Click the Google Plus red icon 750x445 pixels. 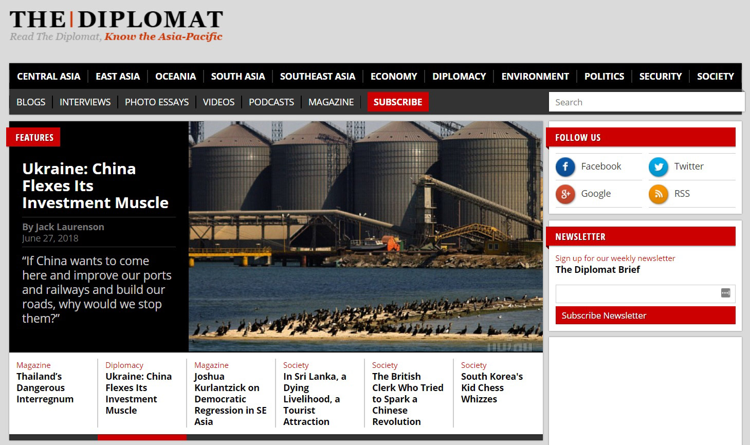point(565,194)
